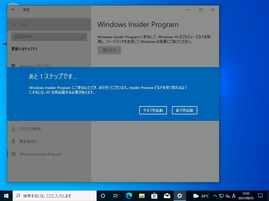Switch the IME input mode indicator A
Viewport: 269px width, 201px height.
234,196
